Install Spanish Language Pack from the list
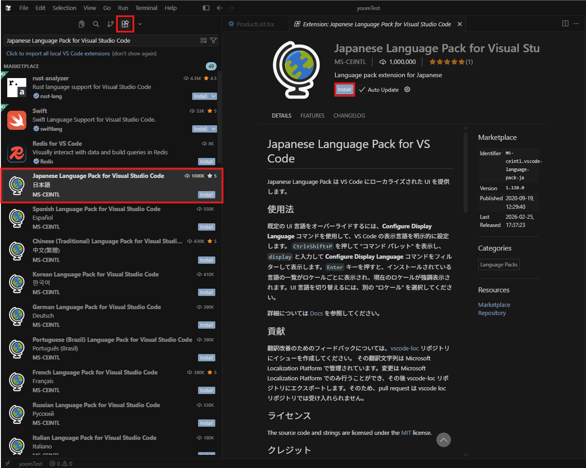The height and width of the screenshot is (468, 586). coord(207,227)
